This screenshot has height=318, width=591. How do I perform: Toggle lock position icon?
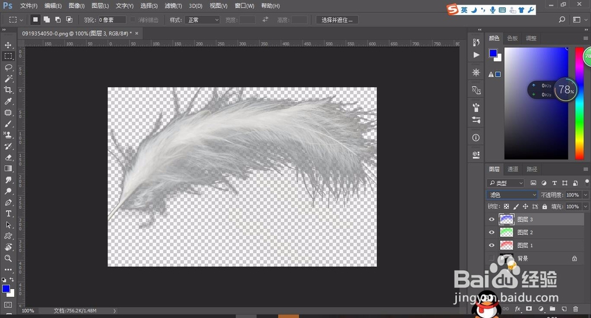point(525,206)
